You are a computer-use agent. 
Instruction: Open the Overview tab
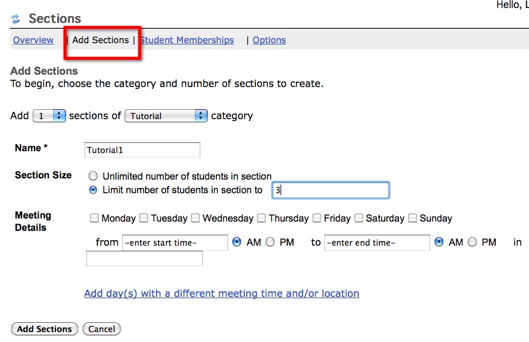[33, 40]
